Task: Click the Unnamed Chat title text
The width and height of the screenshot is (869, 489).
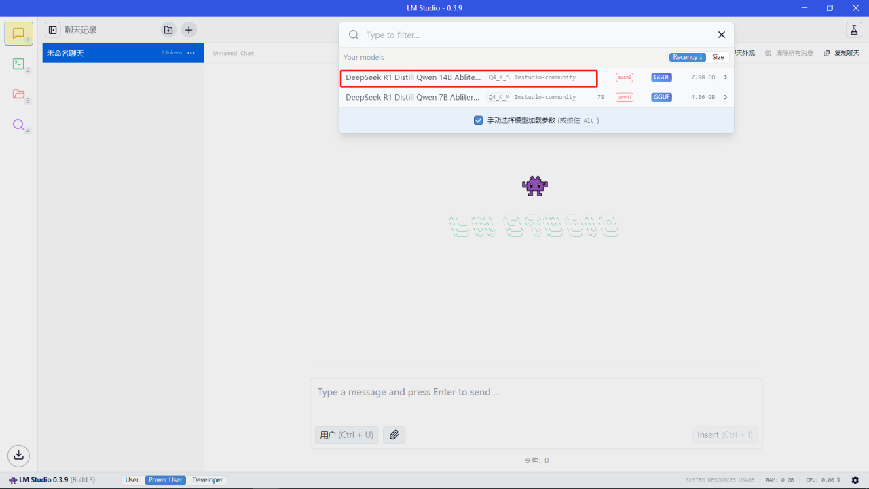Action: coord(234,53)
